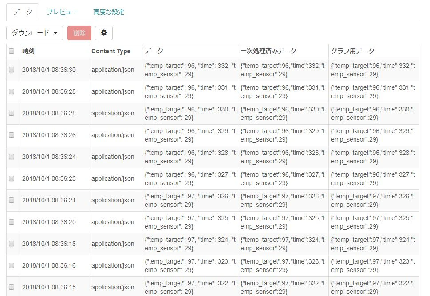The width and height of the screenshot is (430, 296).
Task: Select the checkbox of the time 331 row
Action: click(12, 91)
